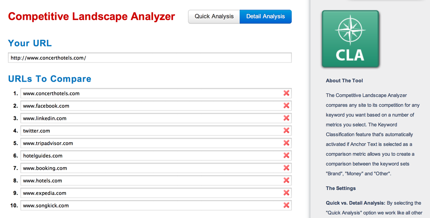This screenshot has height=218, width=430.
Task: Edit the www.expedia.com field
Action: (156, 193)
